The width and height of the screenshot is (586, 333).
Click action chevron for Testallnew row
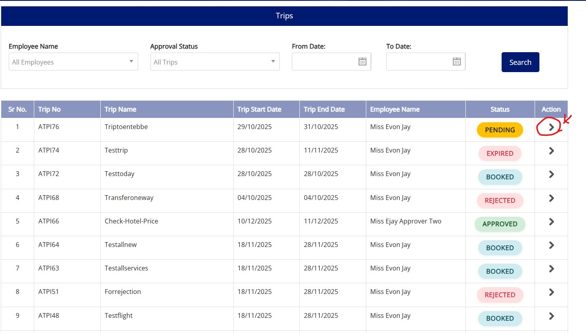tap(551, 245)
